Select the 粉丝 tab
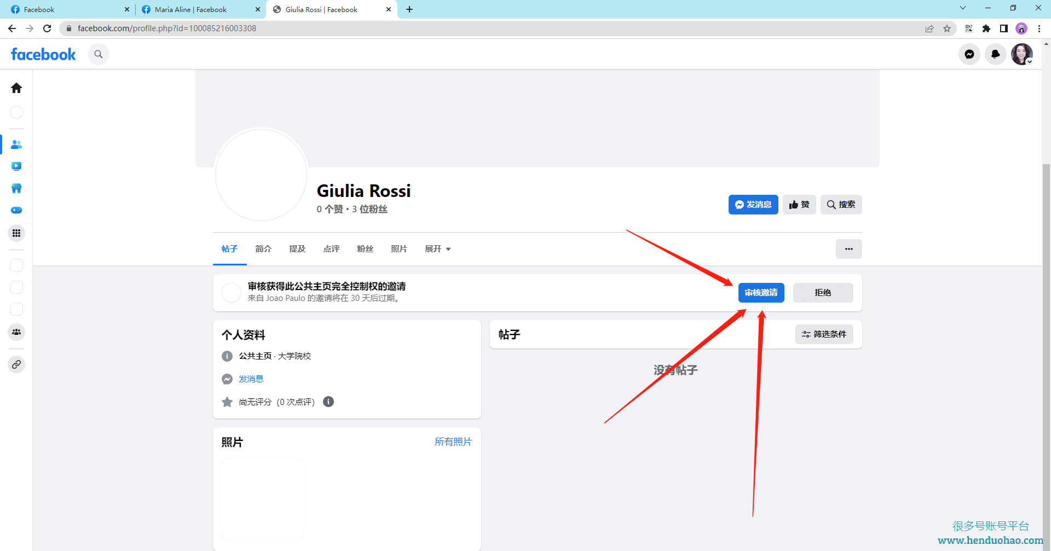The height and width of the screenshot is (551, 1051). 365,249
